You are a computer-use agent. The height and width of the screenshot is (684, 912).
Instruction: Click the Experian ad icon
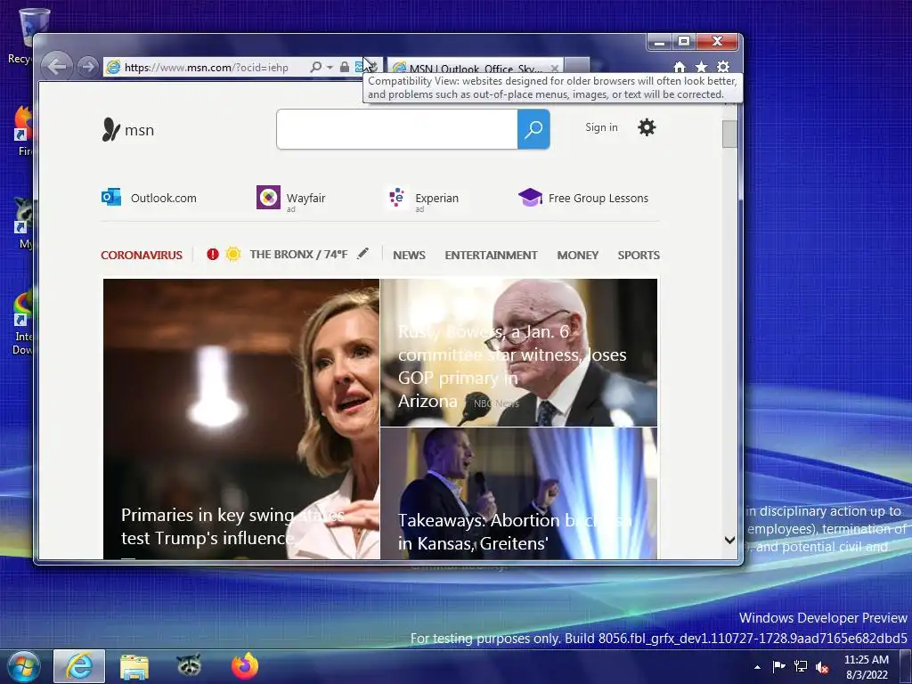click(397, 197)
